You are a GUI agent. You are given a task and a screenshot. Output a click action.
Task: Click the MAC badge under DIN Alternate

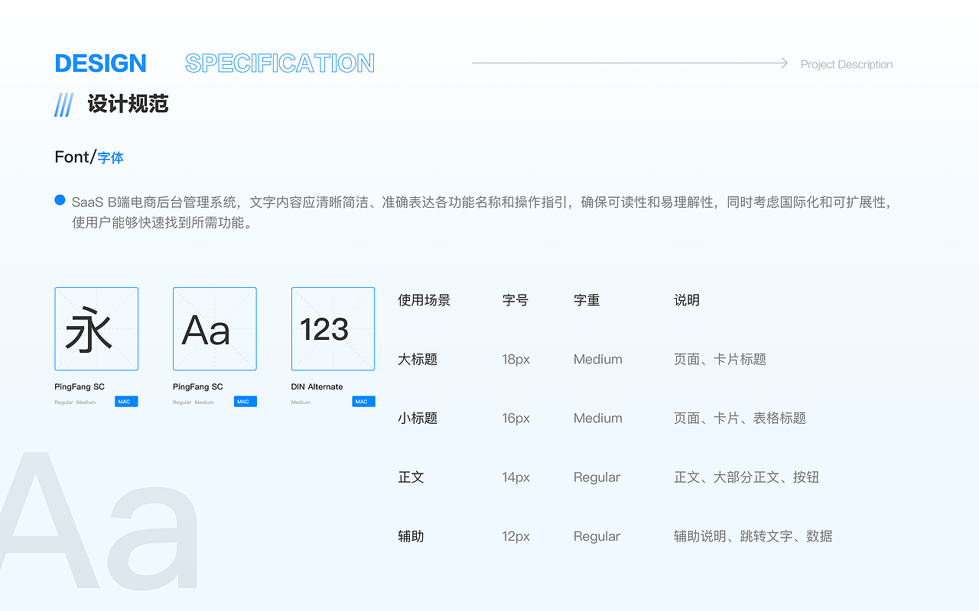(363, 402)
